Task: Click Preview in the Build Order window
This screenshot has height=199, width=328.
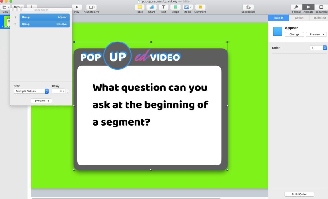Action: point(41,101)
